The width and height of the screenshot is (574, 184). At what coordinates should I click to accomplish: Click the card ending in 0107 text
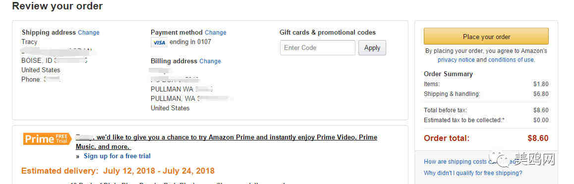pos(190,42)
